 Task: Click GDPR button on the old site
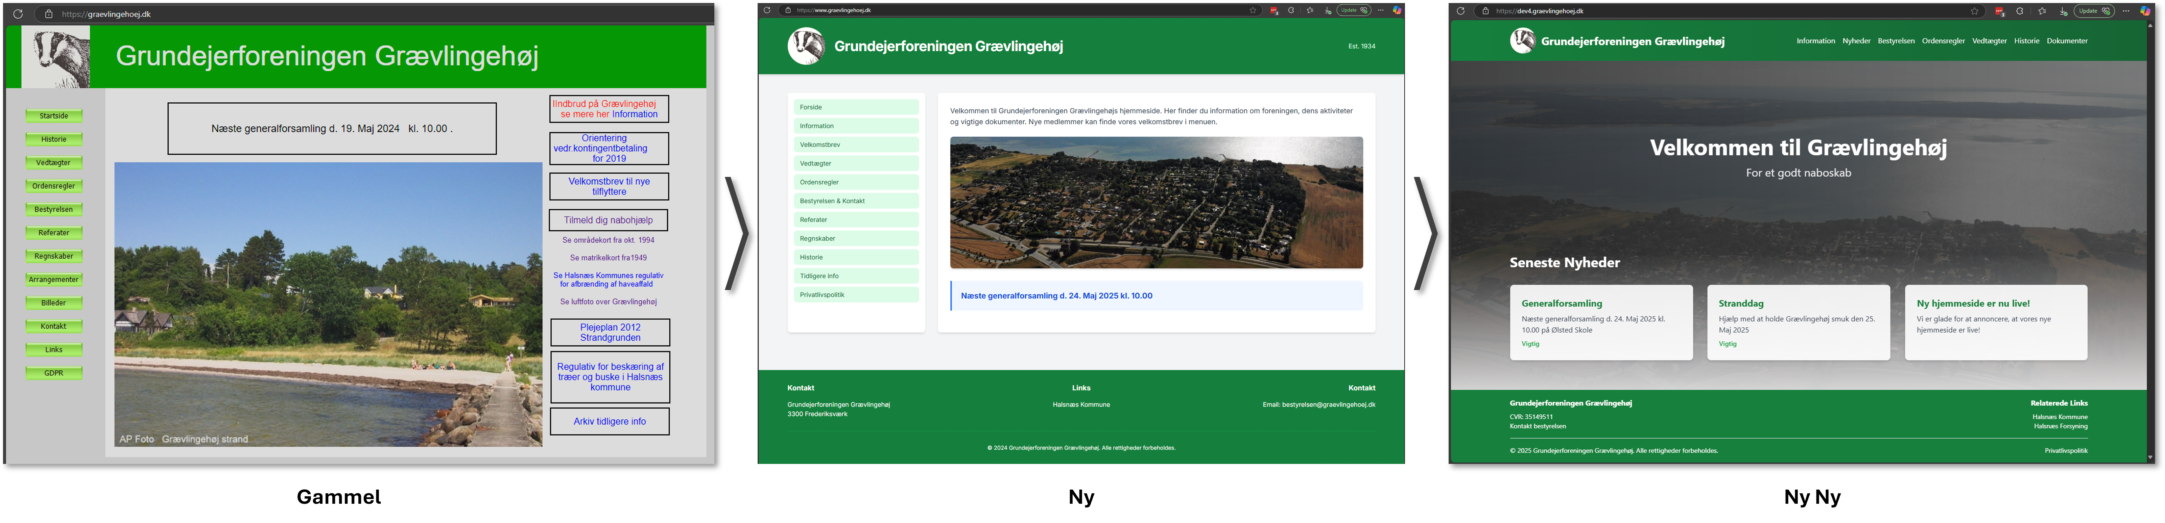[54, 373]
